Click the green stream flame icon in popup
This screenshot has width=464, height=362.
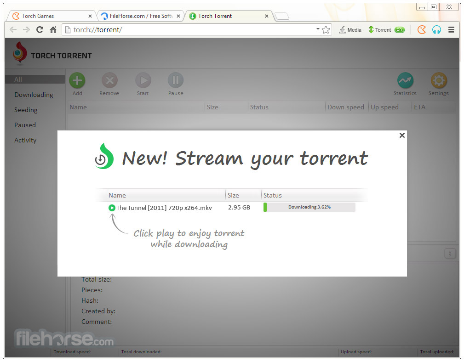click(104, 156)
